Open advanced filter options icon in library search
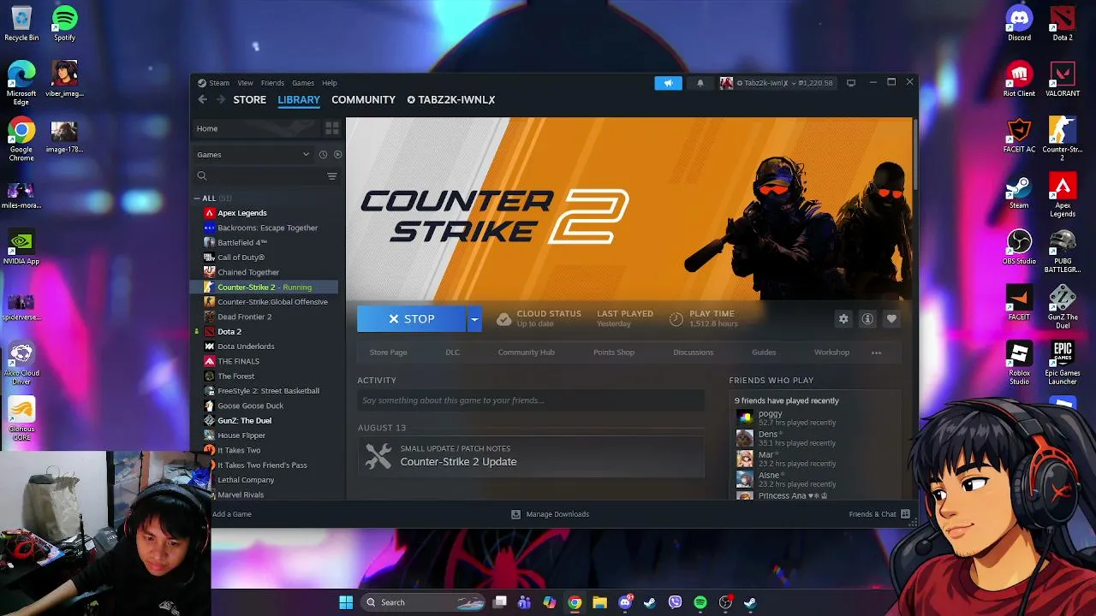1096x616 pixels. pyautogui.click(x=332, y=176)
